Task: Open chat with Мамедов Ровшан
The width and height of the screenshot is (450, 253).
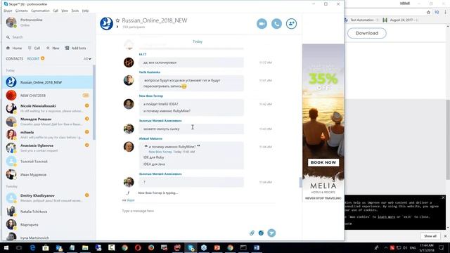Action: click(47, 122)
